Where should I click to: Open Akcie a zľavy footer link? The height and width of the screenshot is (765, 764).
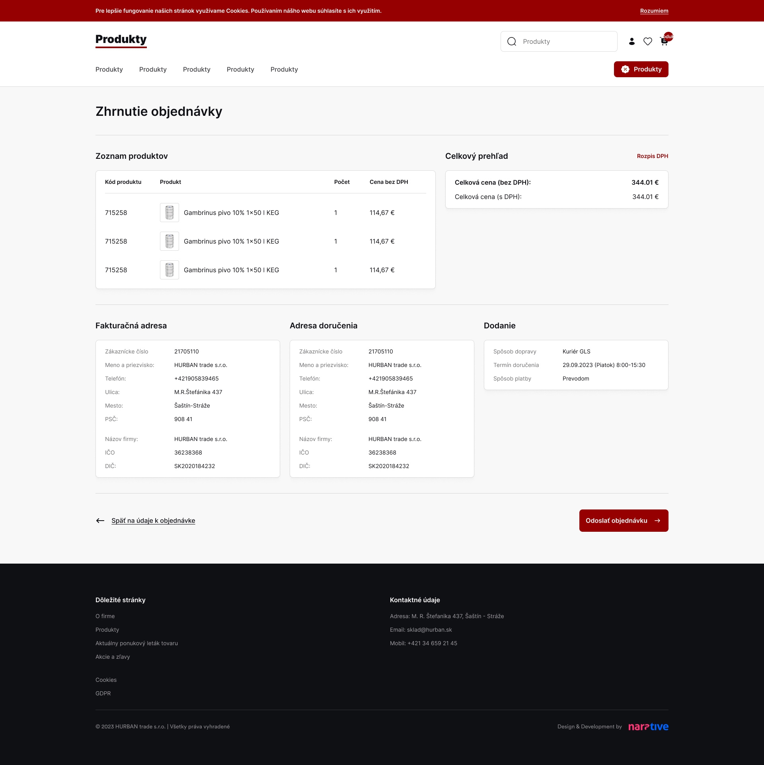coord(113,657)
